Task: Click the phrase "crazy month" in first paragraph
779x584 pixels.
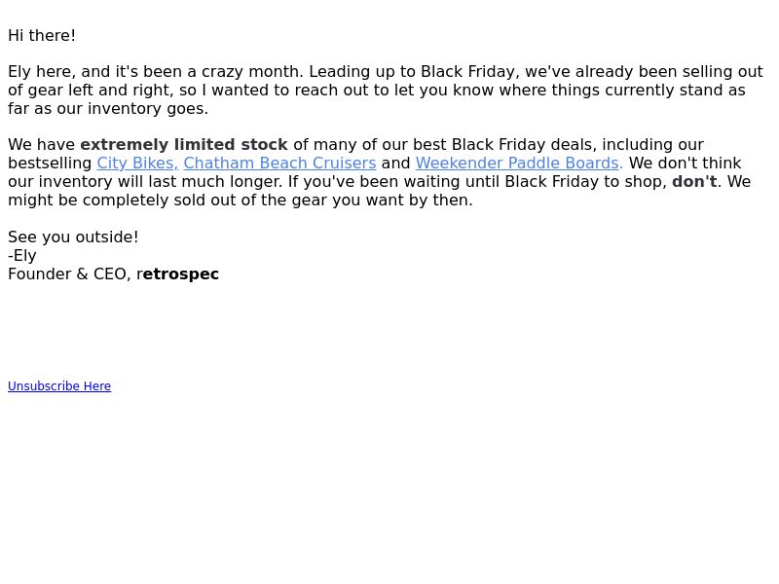Action: (x=252, y=71)
